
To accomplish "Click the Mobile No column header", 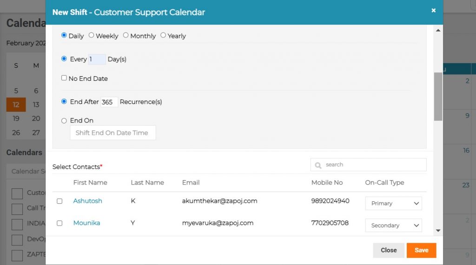I will coord(327,182).
